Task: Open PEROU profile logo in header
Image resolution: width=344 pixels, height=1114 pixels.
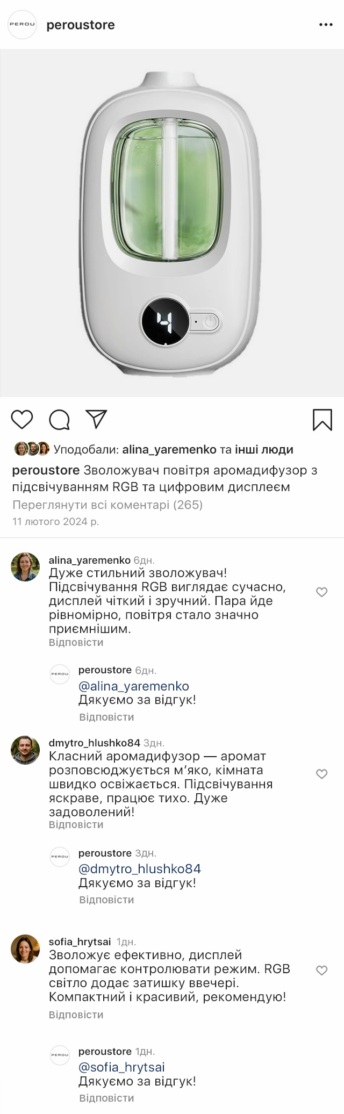Action: point(22,25)
